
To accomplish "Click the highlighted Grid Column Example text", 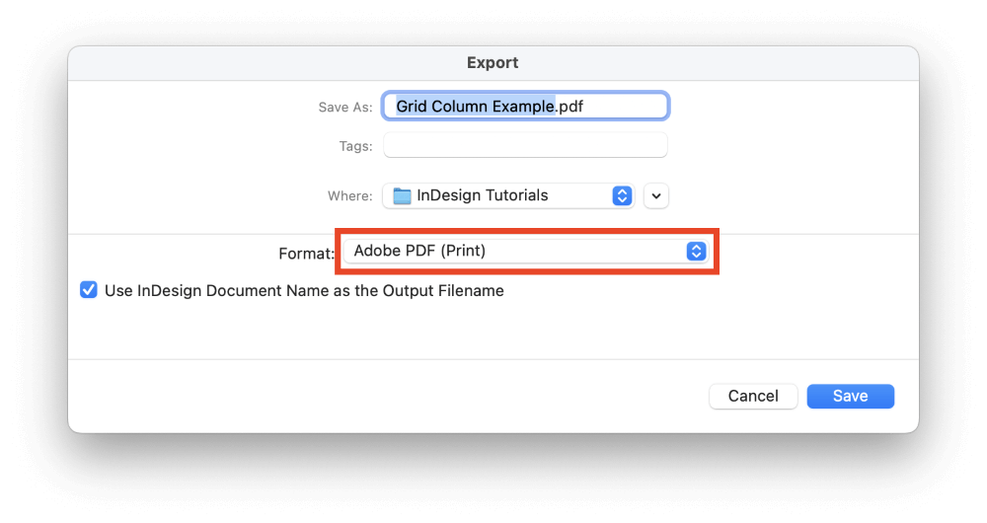I will [476, 107].
